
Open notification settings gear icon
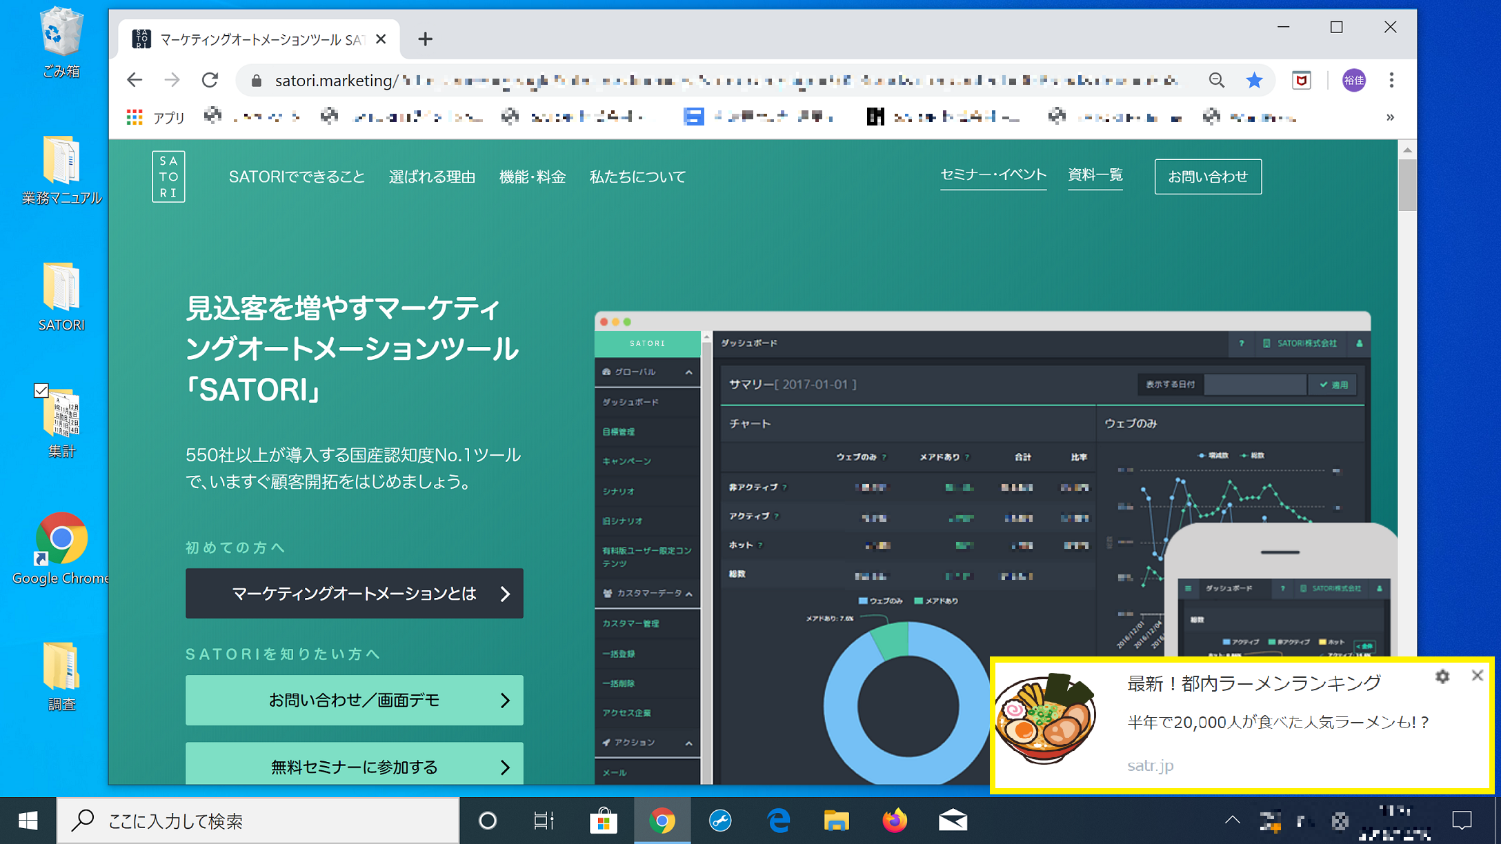1442,676
